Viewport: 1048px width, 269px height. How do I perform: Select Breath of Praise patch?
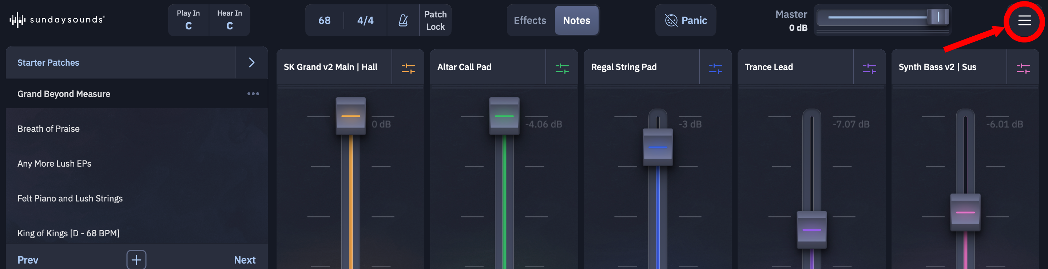[x=137, y=129]
